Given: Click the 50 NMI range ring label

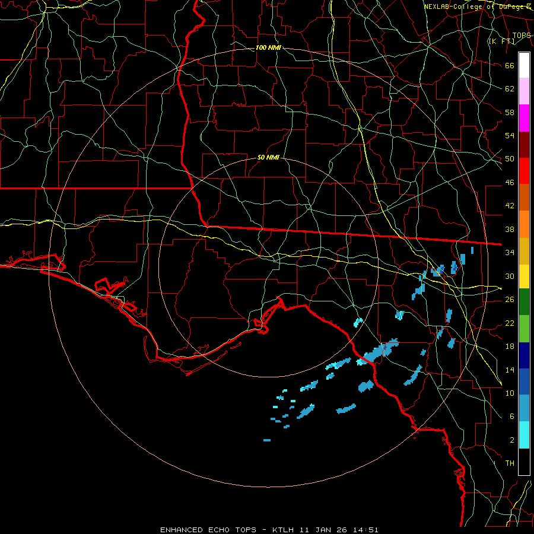Looking at the screenshot, I should 268,157.
